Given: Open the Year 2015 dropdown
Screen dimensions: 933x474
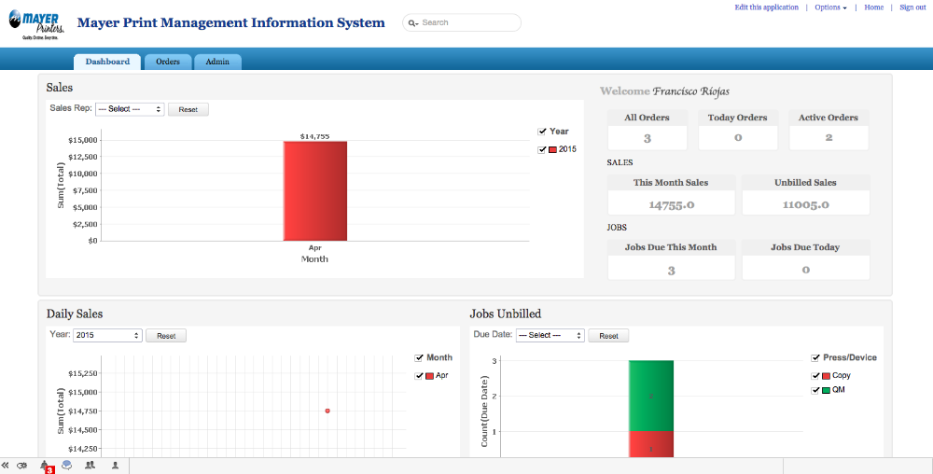Looking at the screenshot, I should (x=107, y=335).
